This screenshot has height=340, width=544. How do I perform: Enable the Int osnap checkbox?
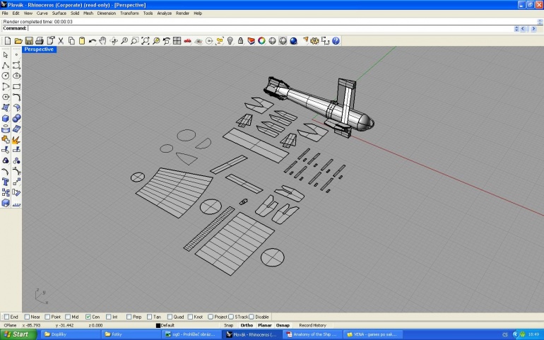tap(109, 317)
